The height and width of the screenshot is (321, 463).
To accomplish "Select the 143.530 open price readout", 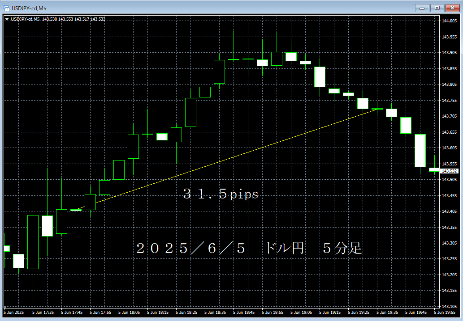I will coord(49,20).
